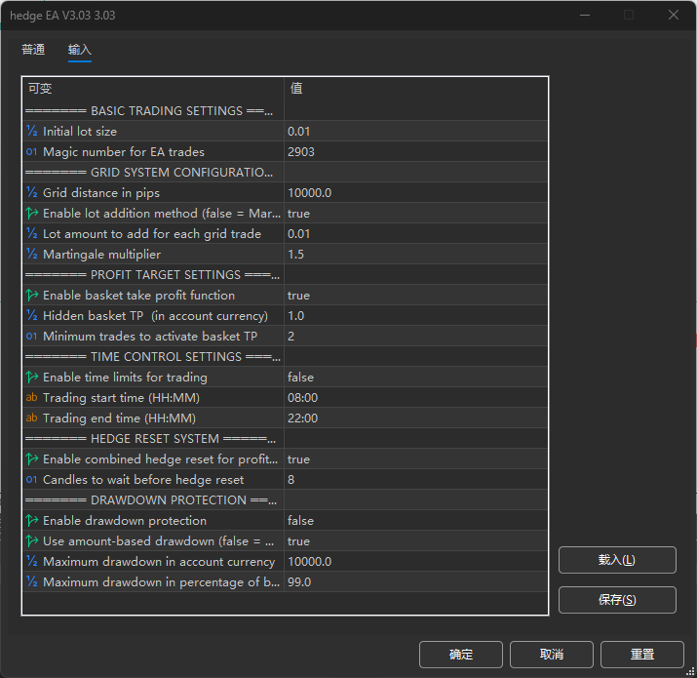This screenshot has height=678, width=697.
Task: Open the Use amount-based drawdown value dropdown
Action: pyautogui.click(x=415, y=541)
